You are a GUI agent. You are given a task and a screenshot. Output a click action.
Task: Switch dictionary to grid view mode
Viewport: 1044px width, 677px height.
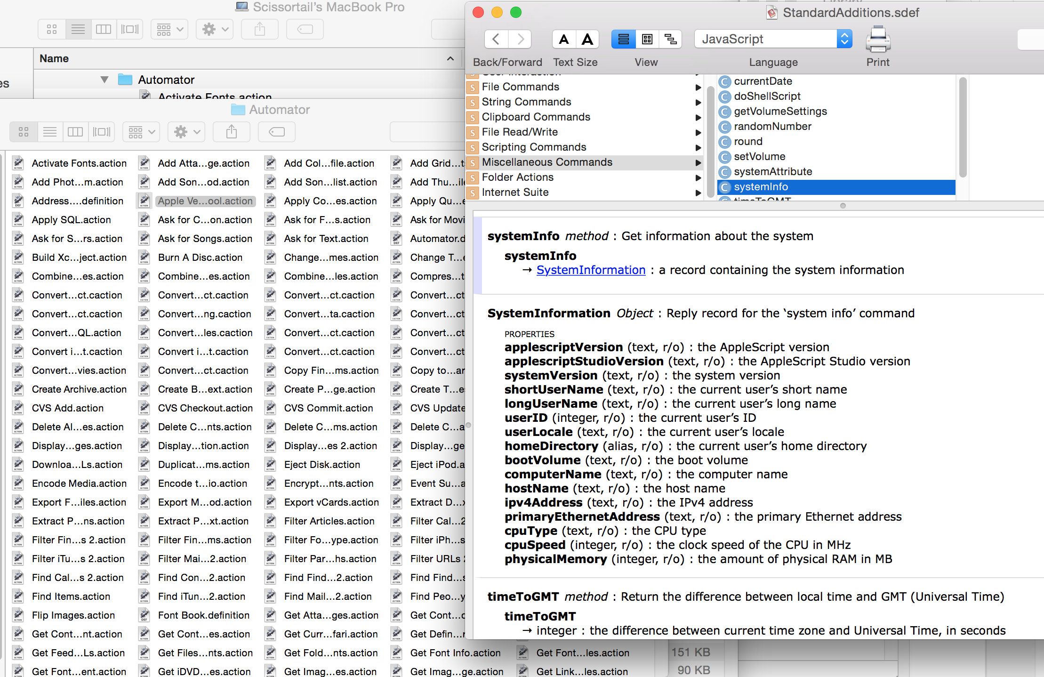(647, 39)
